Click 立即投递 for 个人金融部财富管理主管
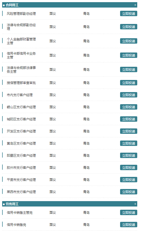Screen dimensions: 141x231 click(x=128, y=41)
